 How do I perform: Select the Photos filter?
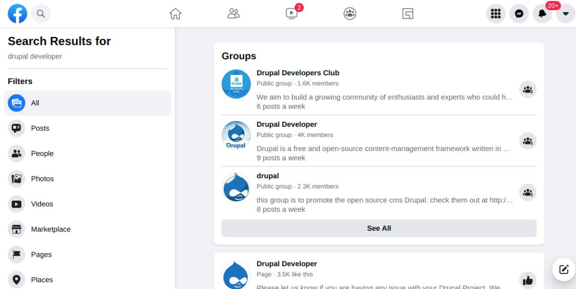click(x=87, y=179)
